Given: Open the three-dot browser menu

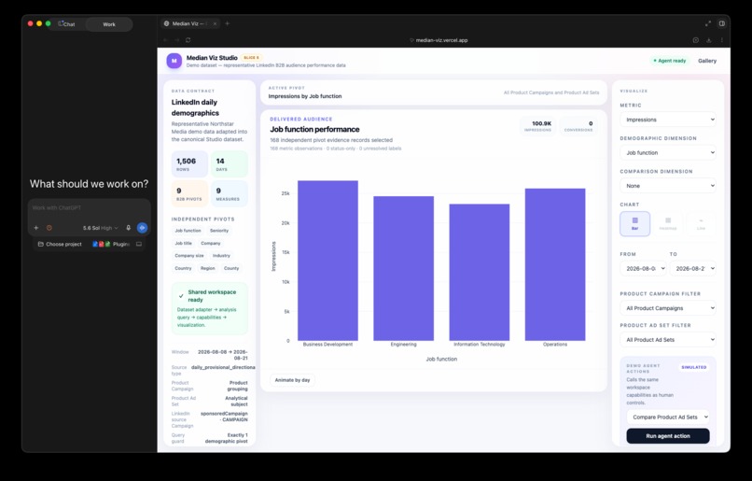Looking at the screenshot, I should tap(722, 40).
